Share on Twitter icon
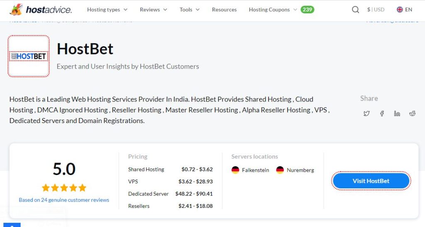The image size is (425, 227). 366,113
